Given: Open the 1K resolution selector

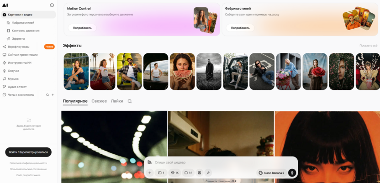Looking at the screenshot, I should 175,173.
